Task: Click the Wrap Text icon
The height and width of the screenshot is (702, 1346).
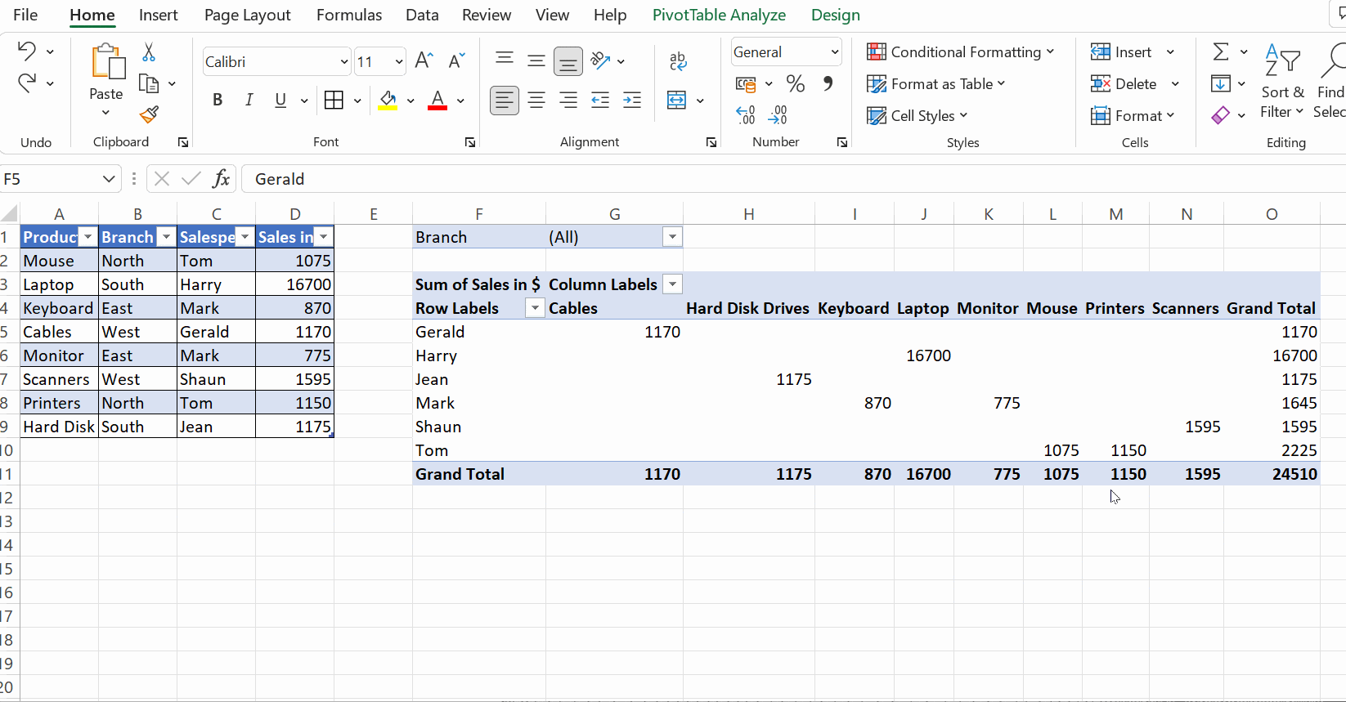Action: 678,61
